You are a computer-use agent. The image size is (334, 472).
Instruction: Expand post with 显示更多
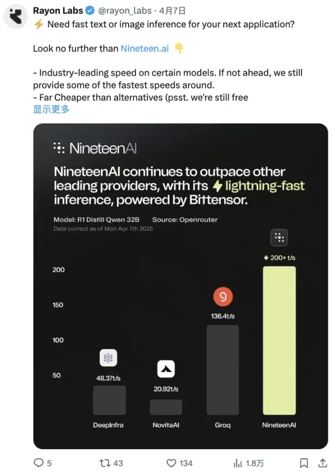click(x=51, y=109)
